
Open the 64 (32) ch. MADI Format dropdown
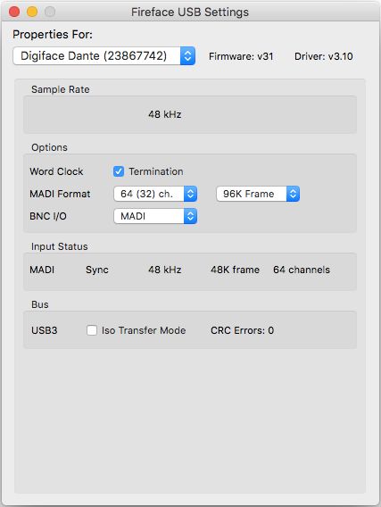click(155, 194)
